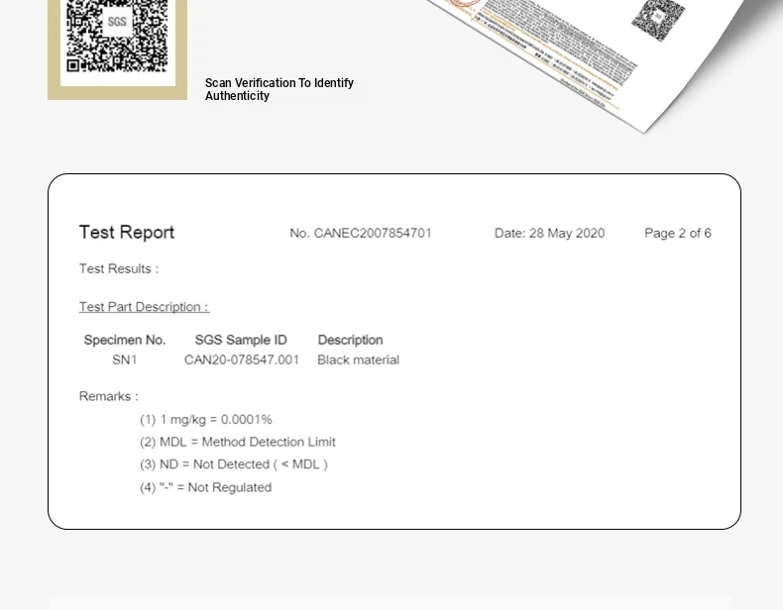783x610 pixels.
Task: Click the 'Test Results :' label
Action: tap(119, 269)
